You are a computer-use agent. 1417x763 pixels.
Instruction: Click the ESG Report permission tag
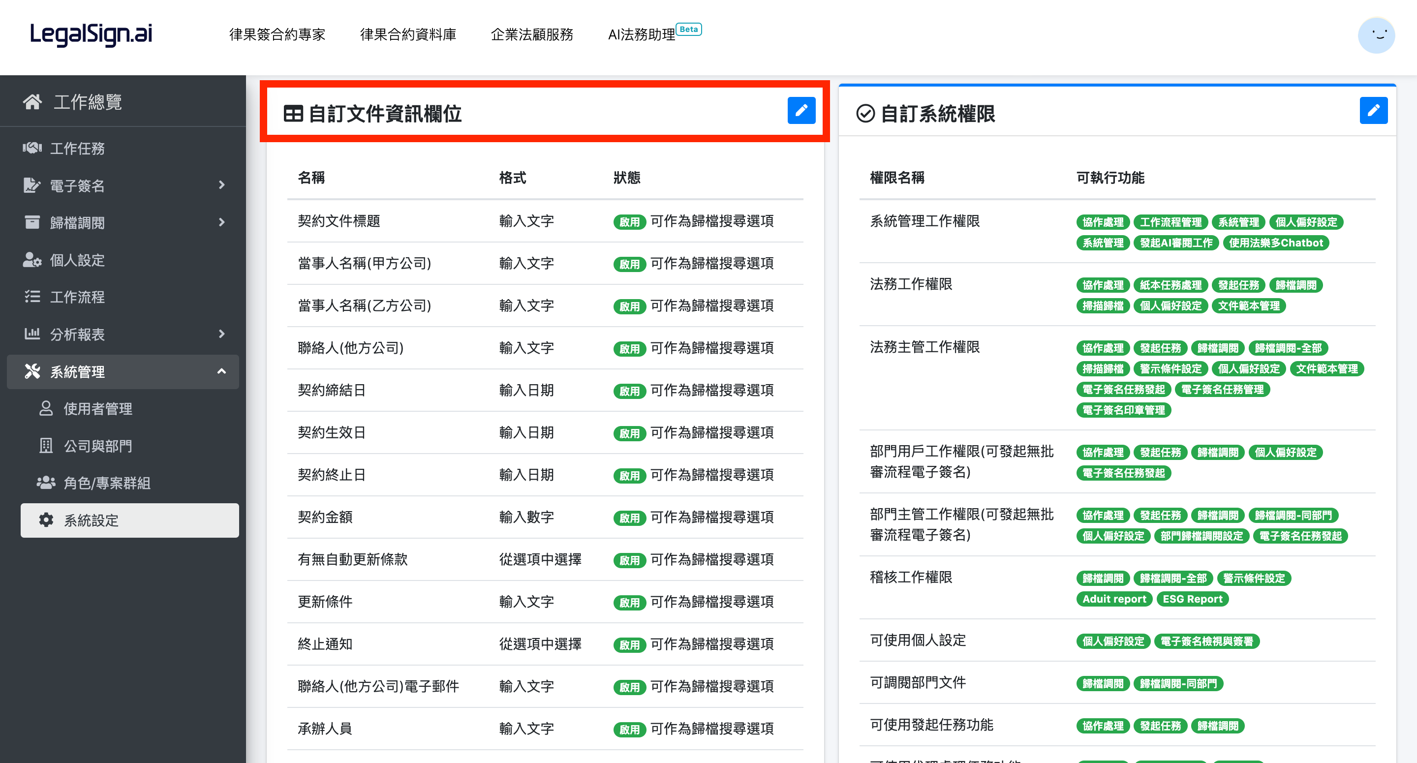[1192, 599]
